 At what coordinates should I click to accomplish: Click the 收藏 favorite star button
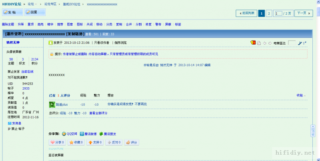(x=76, y=142)
